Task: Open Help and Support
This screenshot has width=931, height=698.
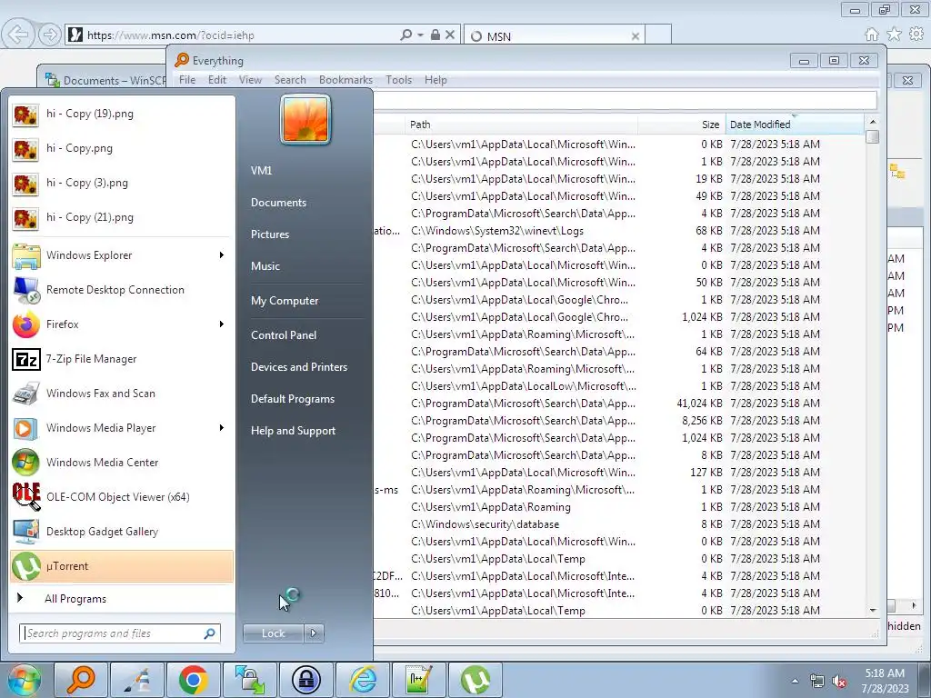Action: point(293,431)
